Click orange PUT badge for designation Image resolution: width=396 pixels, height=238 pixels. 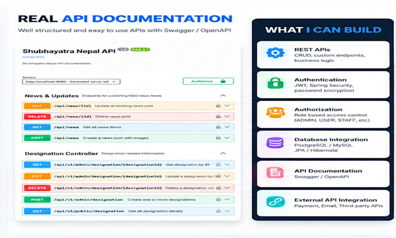click(37, 176)
